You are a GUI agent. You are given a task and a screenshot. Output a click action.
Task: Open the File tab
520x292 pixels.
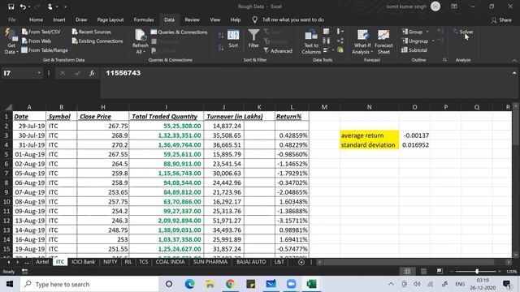click(x=12, y=19)
